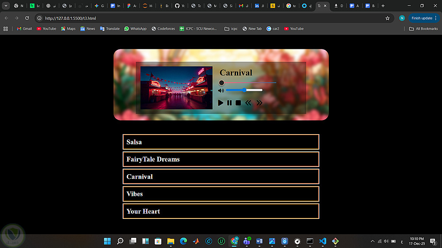
Task: Open the News bookmark
Action: [x=88, y=29]
